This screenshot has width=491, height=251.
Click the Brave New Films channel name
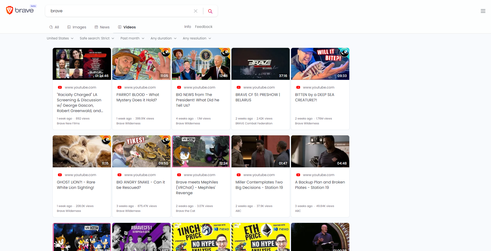click(68, 123)
